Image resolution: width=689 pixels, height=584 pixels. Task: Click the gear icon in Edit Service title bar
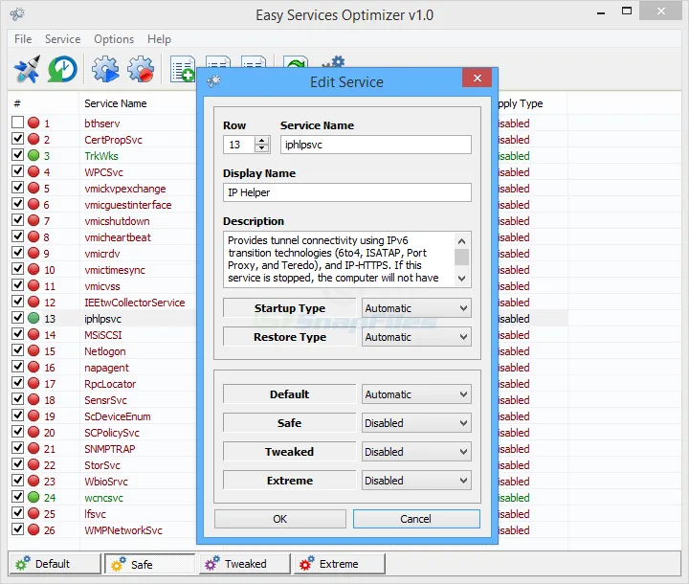[213, 81]
